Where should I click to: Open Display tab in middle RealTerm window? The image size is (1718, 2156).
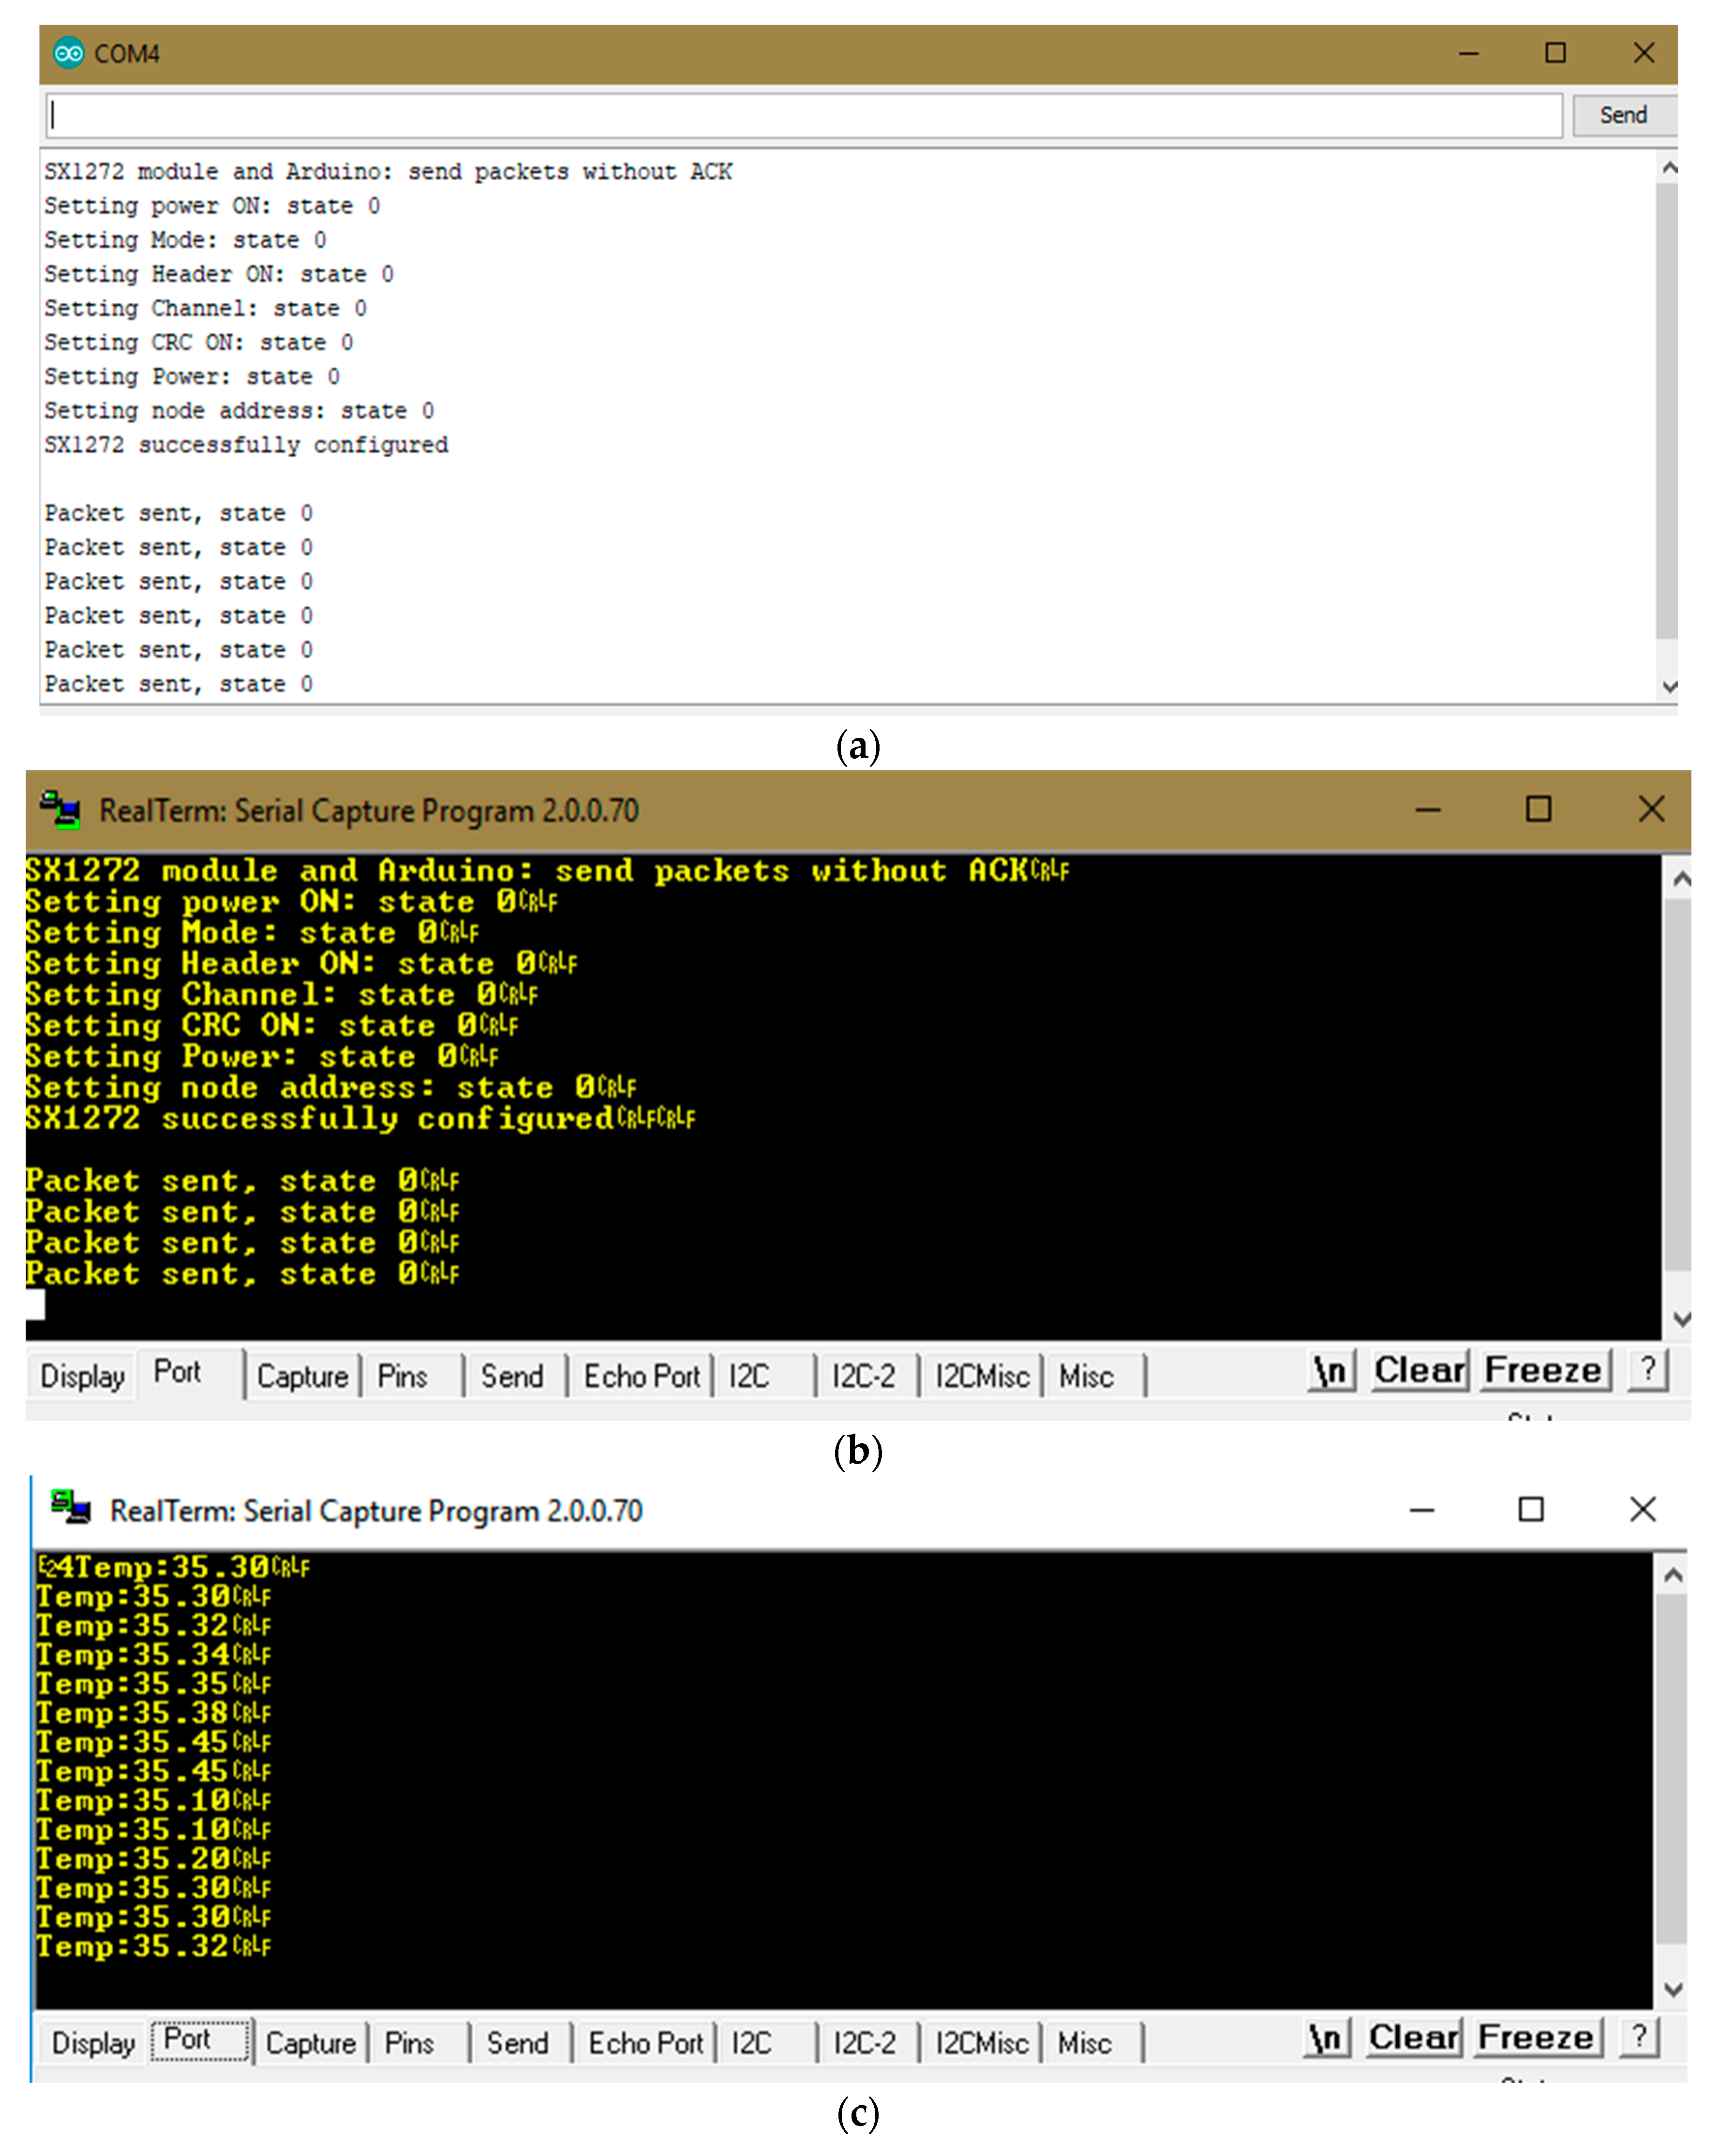(82, 1376)
